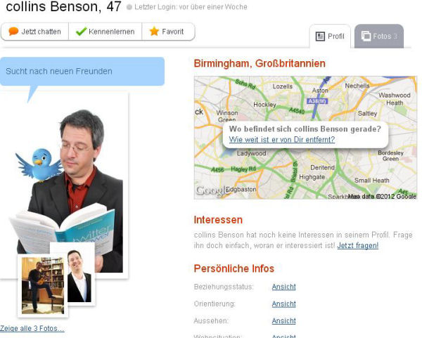Start a chat via Jetzt chatten
This screenshot has width=422, height=338.
tap(35, 32)
